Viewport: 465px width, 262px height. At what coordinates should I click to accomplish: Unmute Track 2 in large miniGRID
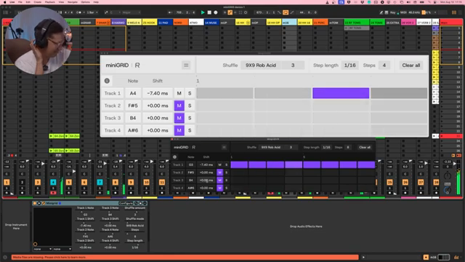click(179, 106)
